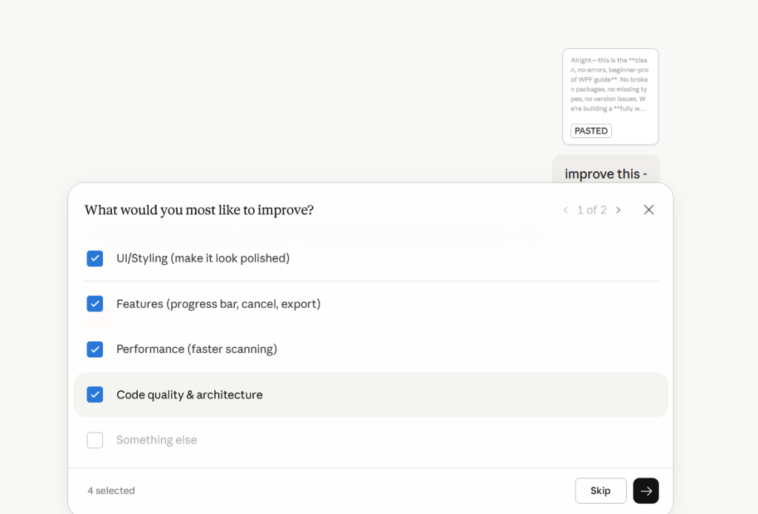This screenshot has width=758, height=514.
Task: Go to the previous question chevron
Action: pyautogui.click(x=565, y=210)
